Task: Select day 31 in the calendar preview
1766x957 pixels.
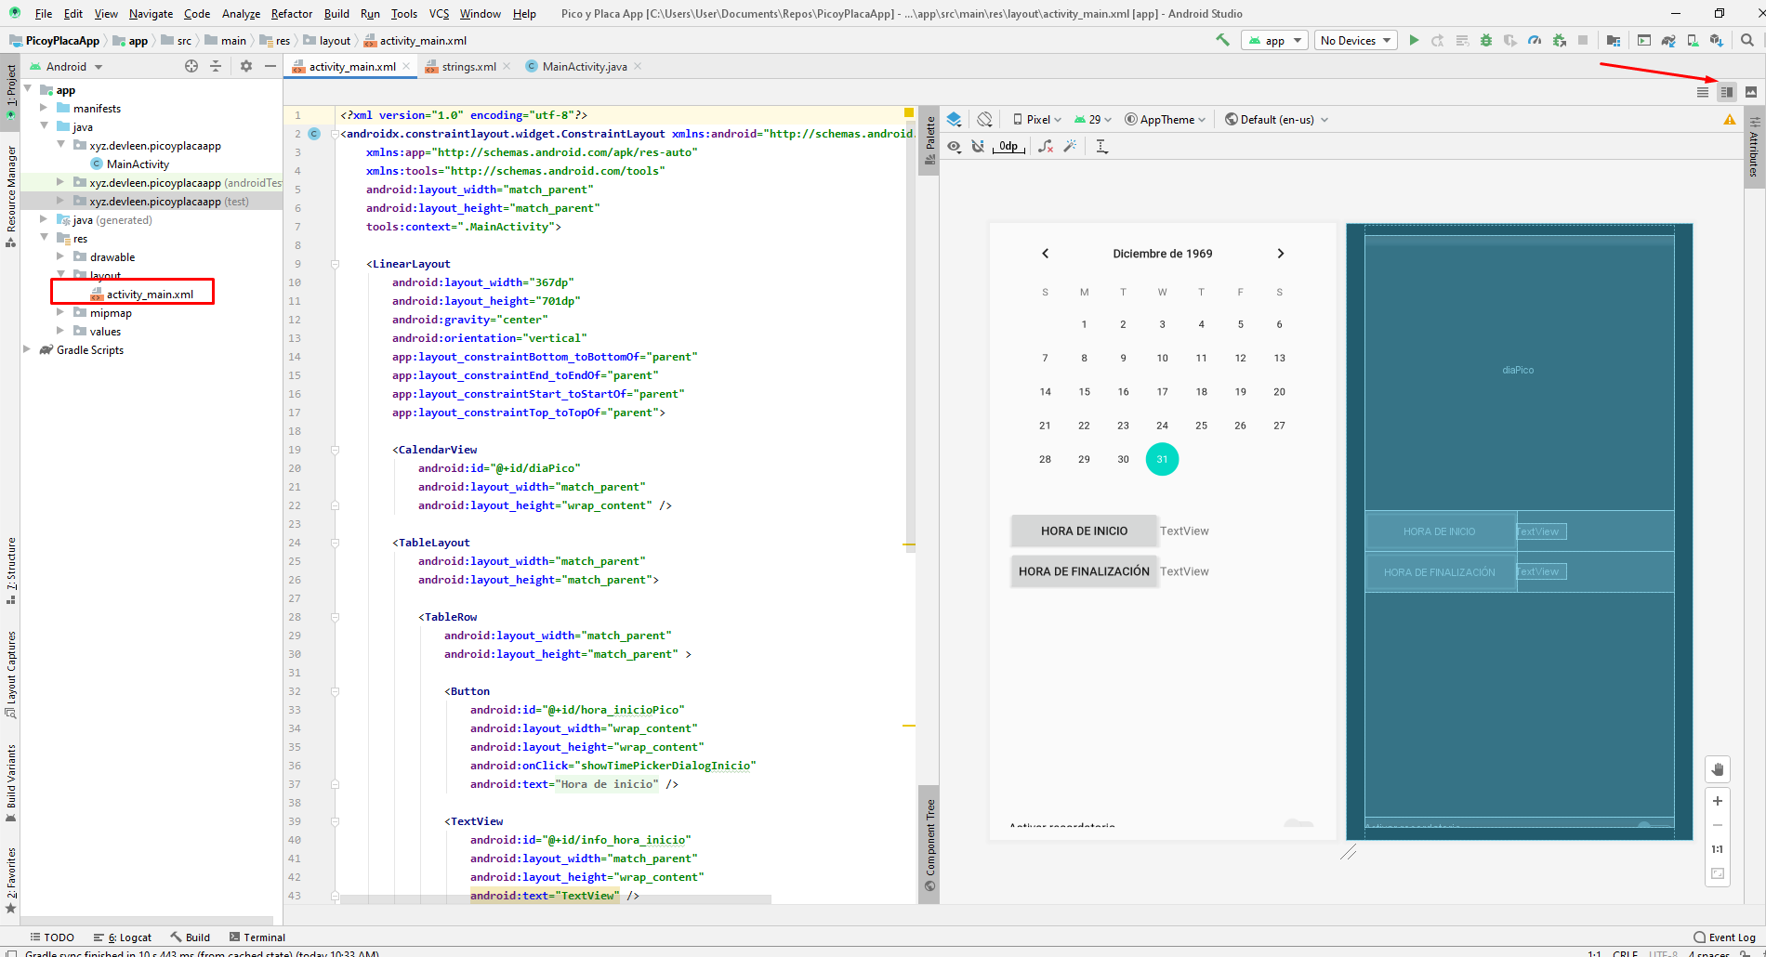Action: tap(1162, 458)
